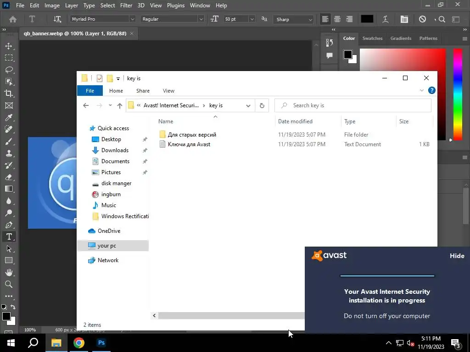Right align text

tap(349, 19)
